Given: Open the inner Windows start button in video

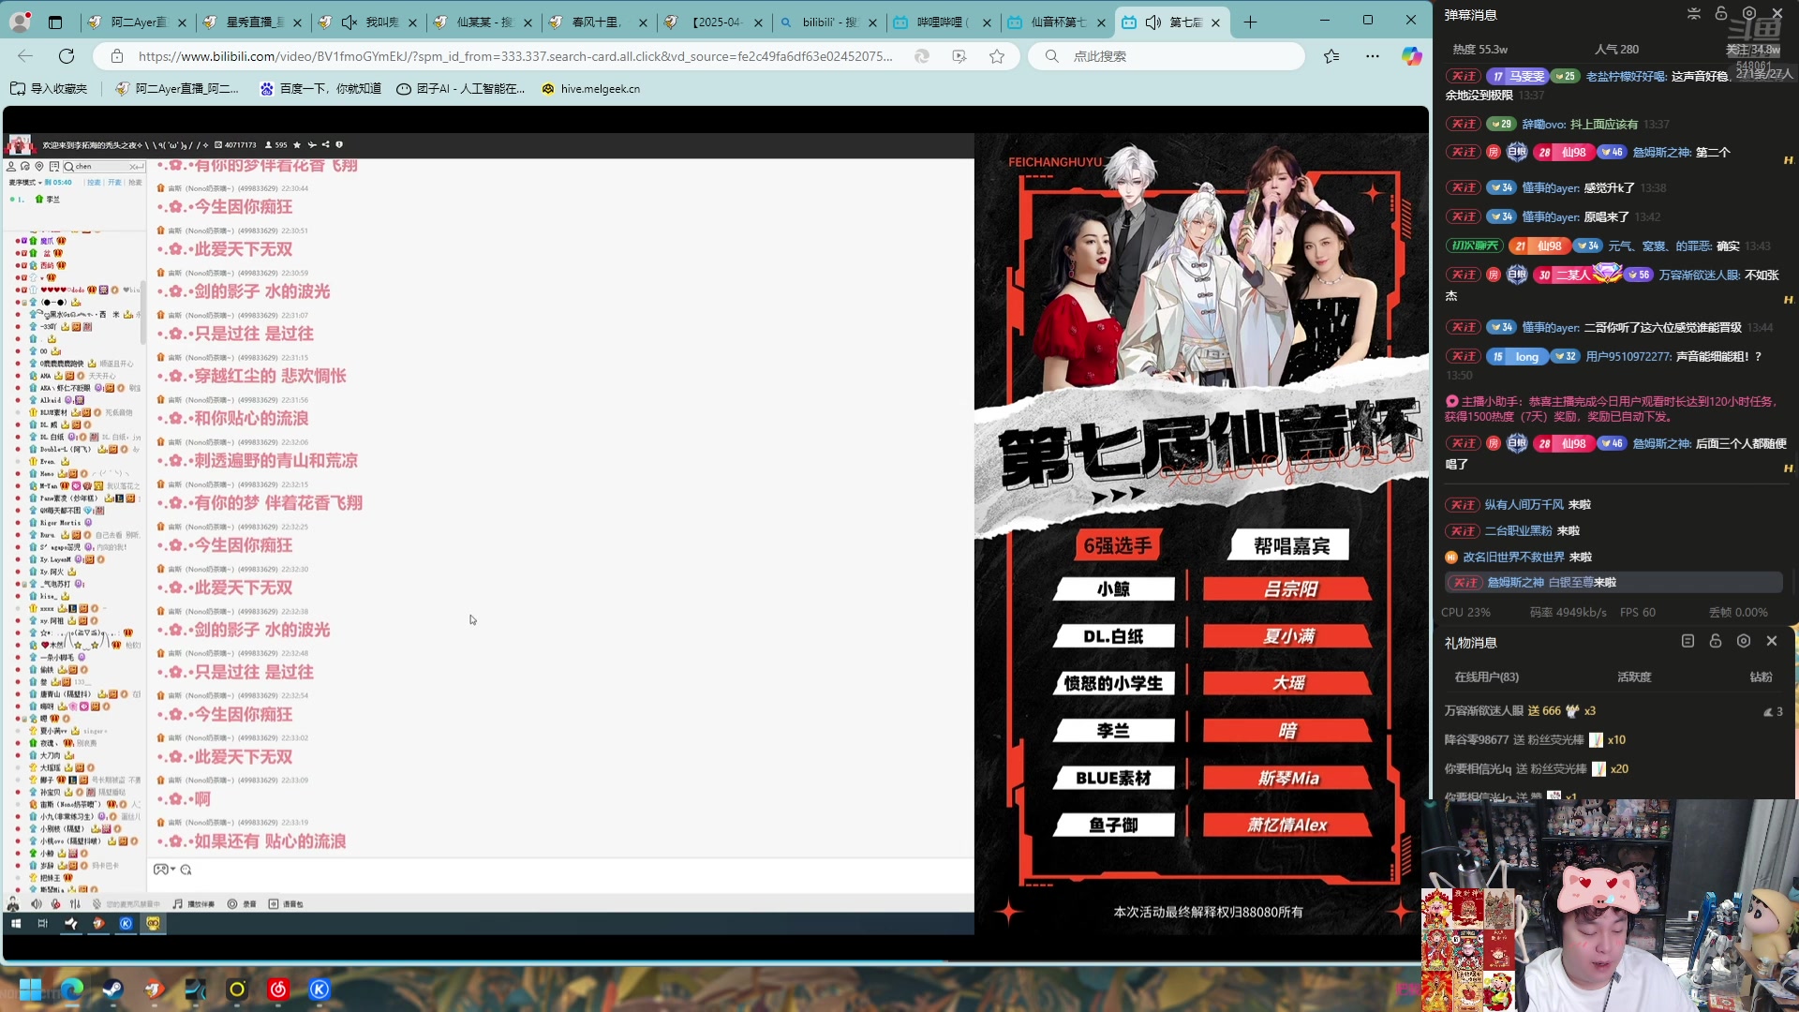Looking at the screenshot, I should [16, 924].
